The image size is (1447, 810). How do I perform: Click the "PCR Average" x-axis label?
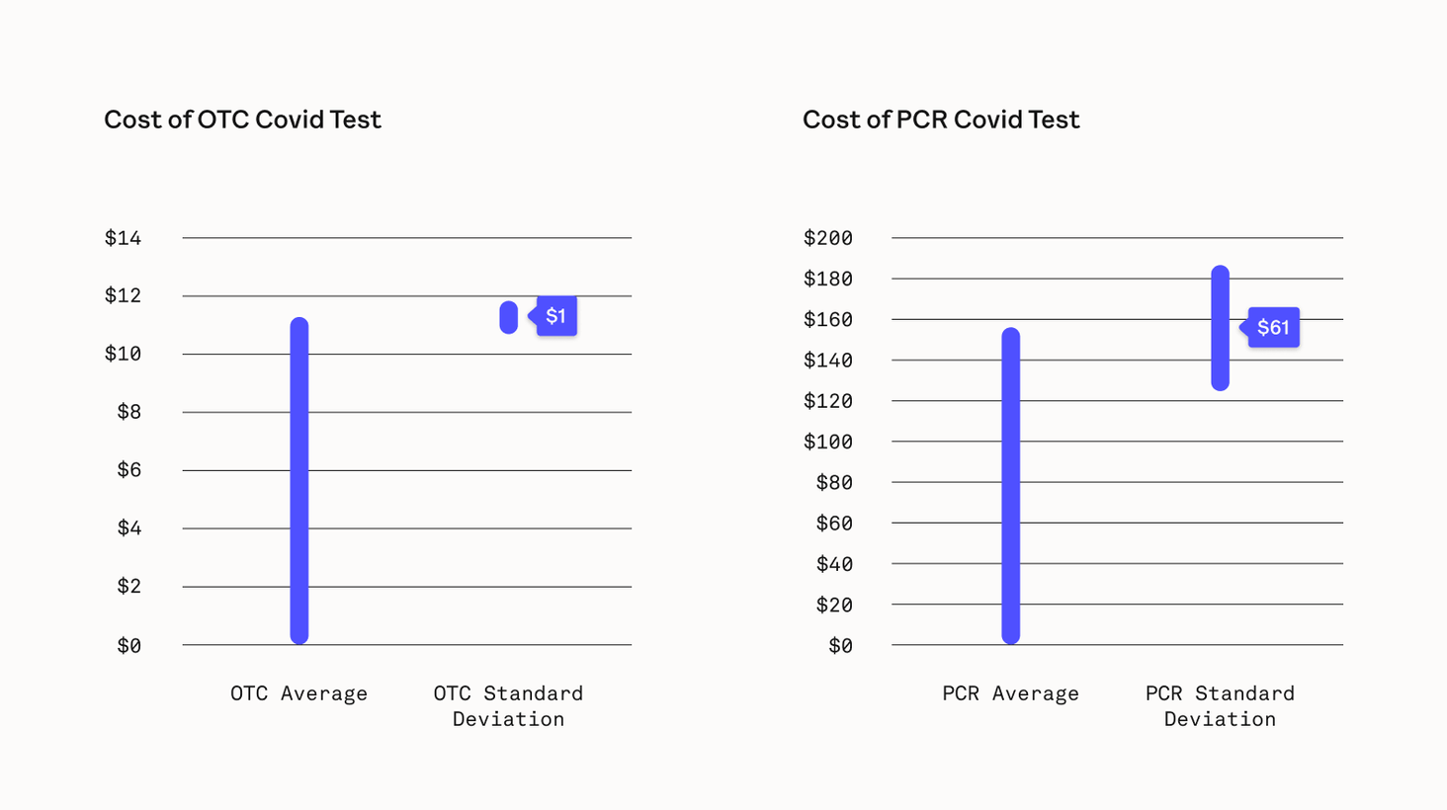[x=1010, y=693]
